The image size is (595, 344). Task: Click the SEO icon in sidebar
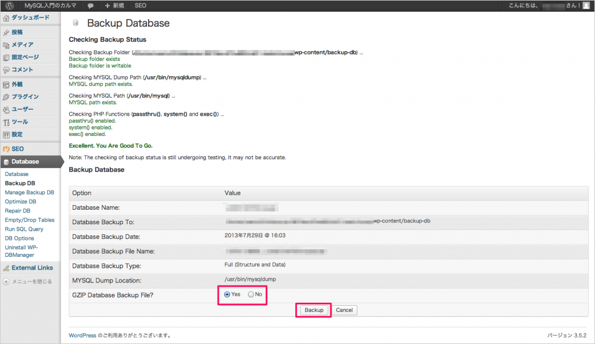coord(6,149)
